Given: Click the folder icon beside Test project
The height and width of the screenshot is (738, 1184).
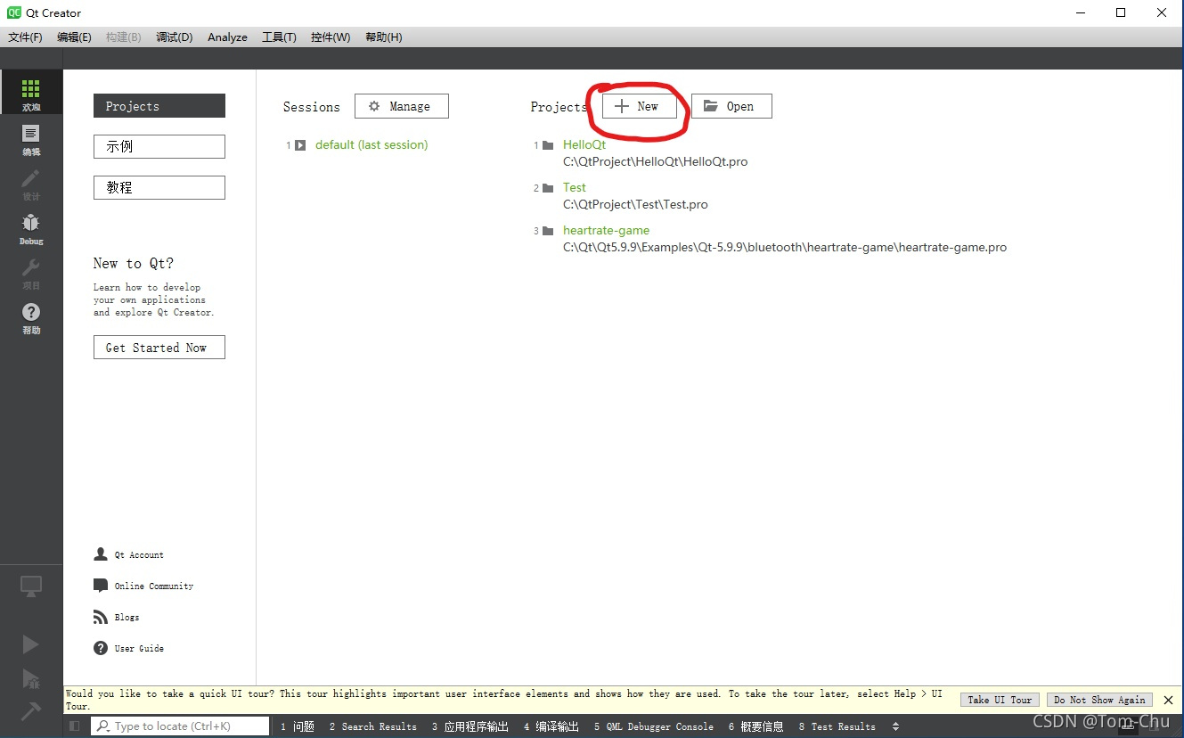Looking at the screenshot, I should click(548, 188).
